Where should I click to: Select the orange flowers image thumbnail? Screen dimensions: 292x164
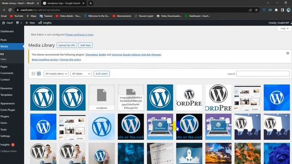pos(247,154)
